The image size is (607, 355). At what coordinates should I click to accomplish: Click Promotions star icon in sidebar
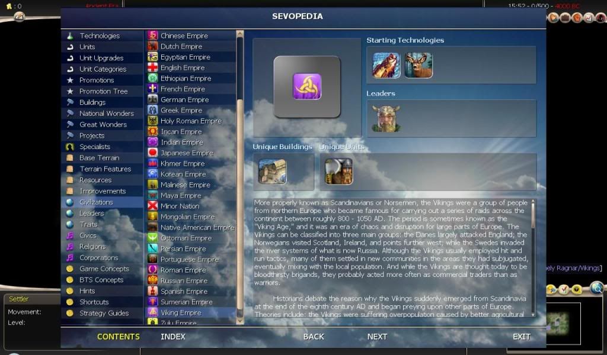pos(70,80)
